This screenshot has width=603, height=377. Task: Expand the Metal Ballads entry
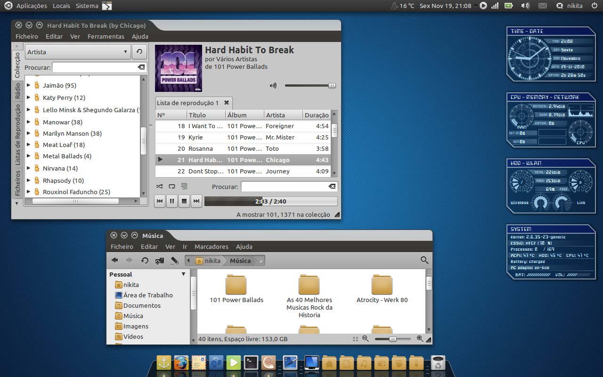(29, 156)
